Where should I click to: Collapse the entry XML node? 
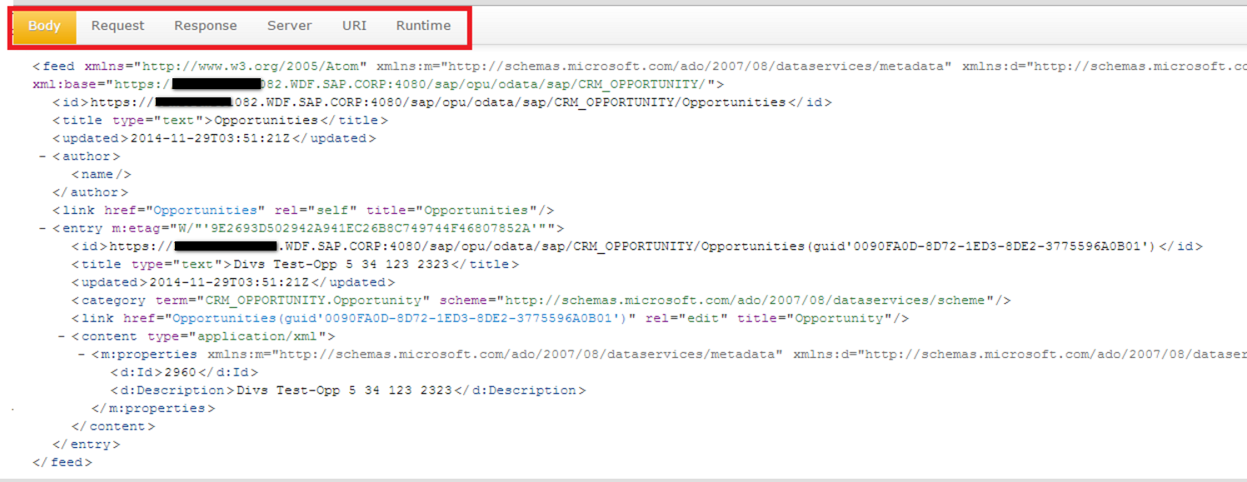pos(42,228)
